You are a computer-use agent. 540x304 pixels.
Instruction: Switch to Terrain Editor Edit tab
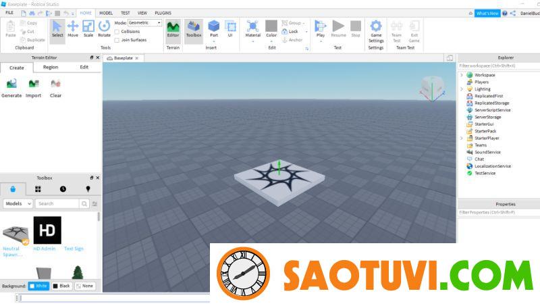pyautogui.click(x=84, y=67)
